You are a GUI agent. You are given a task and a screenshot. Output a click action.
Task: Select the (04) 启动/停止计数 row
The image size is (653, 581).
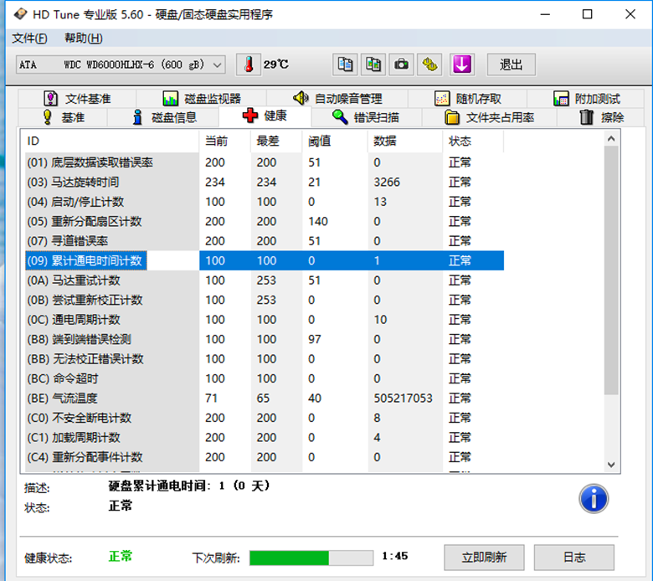pos(265,202)
